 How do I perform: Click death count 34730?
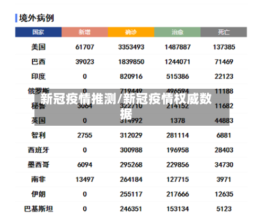(x=224, y=165)
